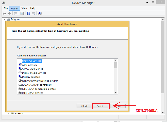Select ADB Interface in list
The height and width of the screenshot is (122, 167).
coord(30,65)
